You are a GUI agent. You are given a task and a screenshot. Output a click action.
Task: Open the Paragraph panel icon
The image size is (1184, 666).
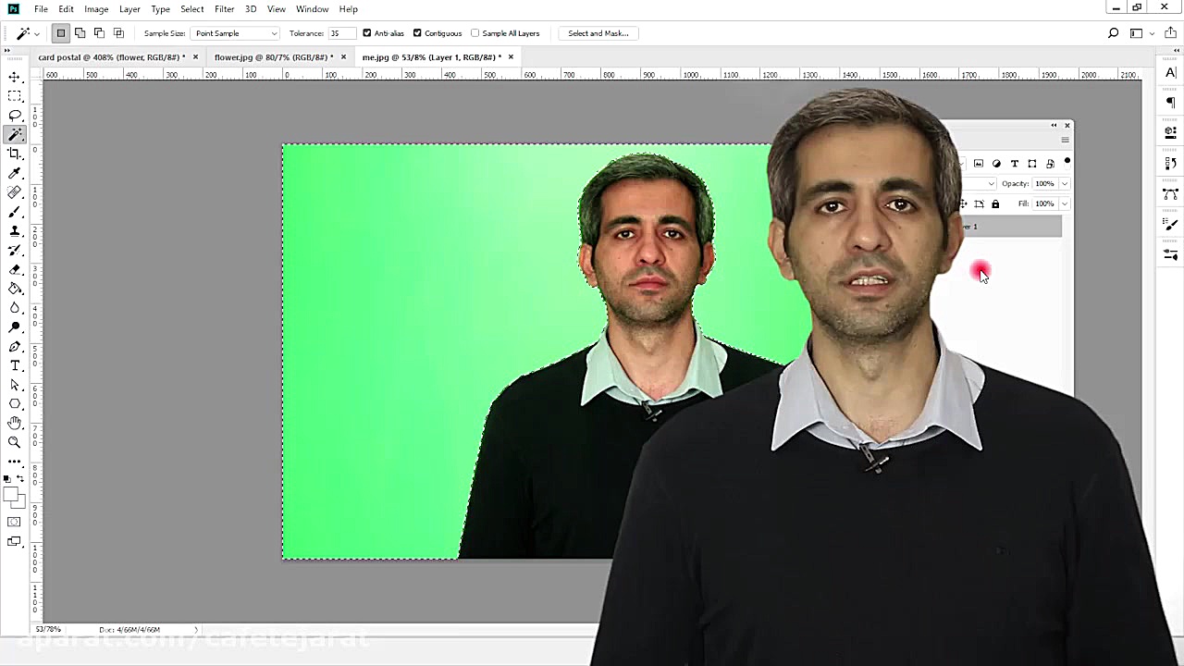[1170, 103]
